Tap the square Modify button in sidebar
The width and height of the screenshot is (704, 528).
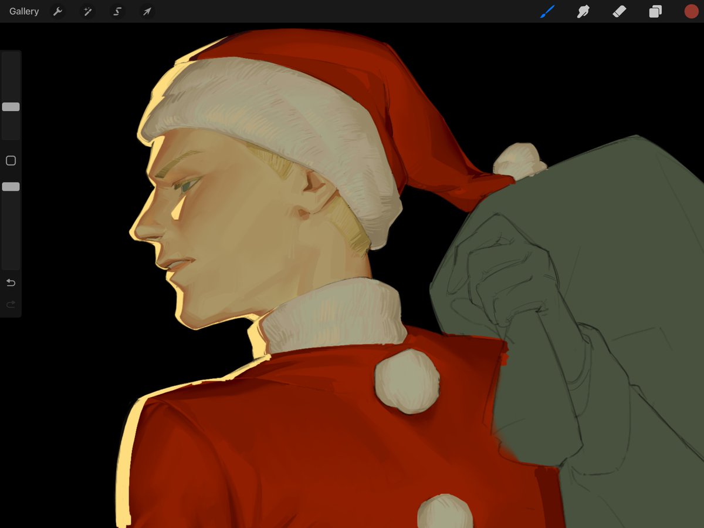pyautogui.click(x=11, y=160)
